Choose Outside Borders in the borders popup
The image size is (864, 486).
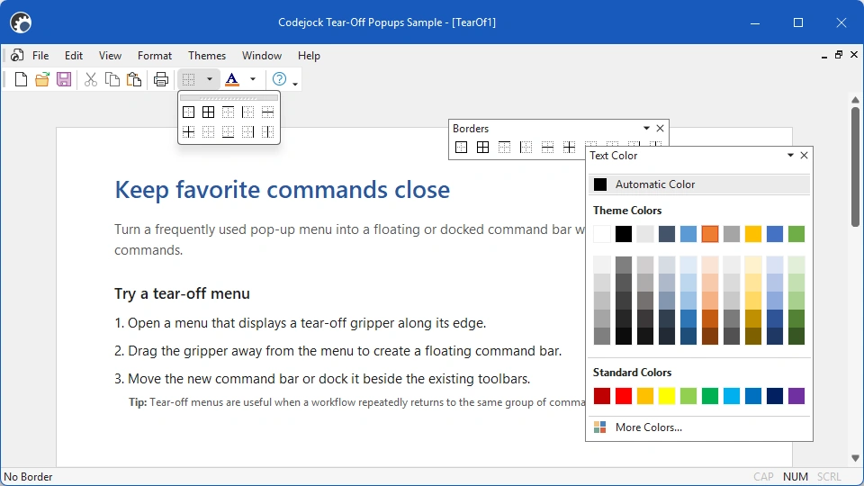[188, 112]
